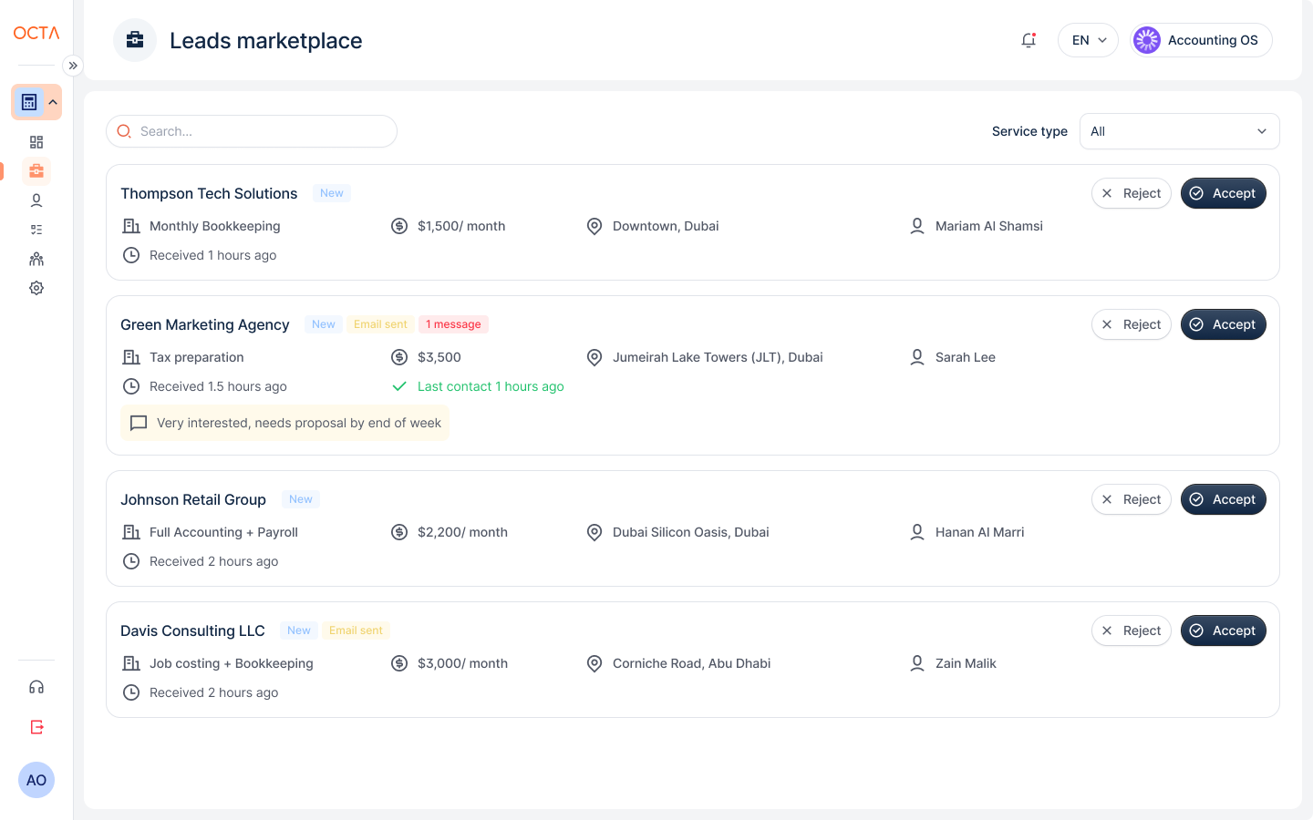Select the Leads marketplace briefcase sidebar icon

point(36,171)
